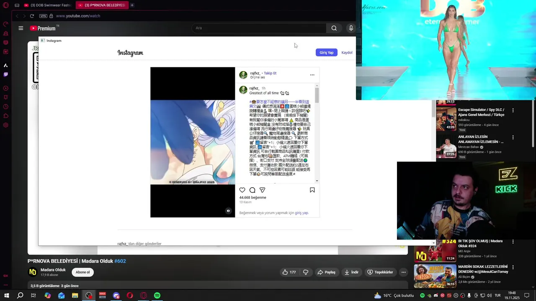Image resolution: width=536 pixels, height=301 pixels.
Task: Click the address bar URL youtube.com/watch
Action: [78, 16]
